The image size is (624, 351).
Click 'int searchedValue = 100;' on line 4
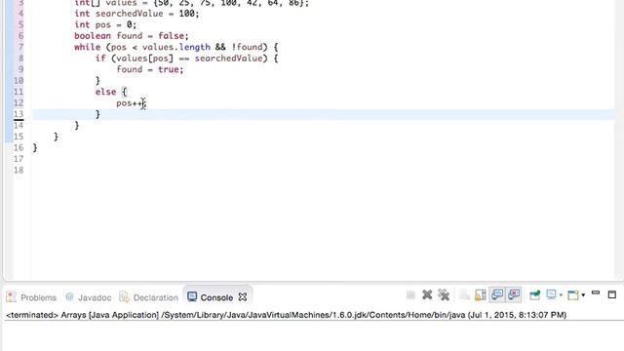136,14
